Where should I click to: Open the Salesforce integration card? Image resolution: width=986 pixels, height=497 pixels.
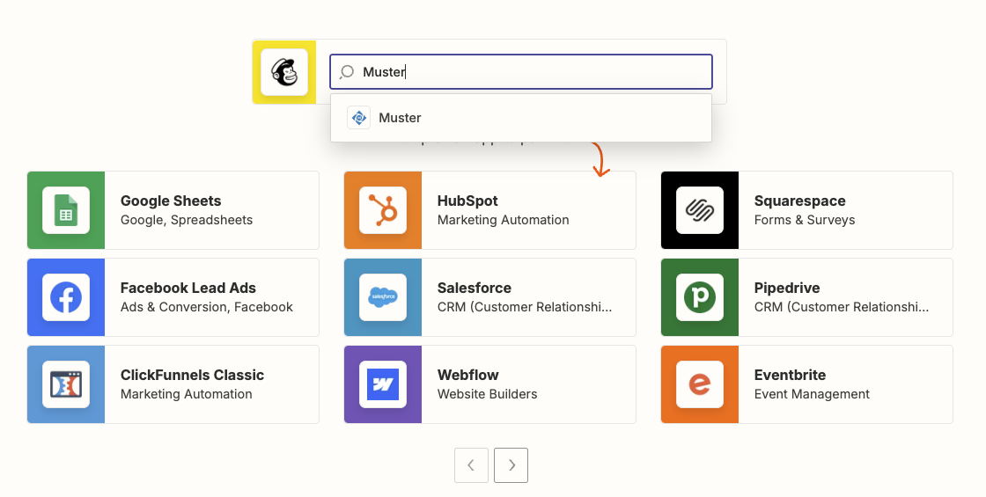489,297
